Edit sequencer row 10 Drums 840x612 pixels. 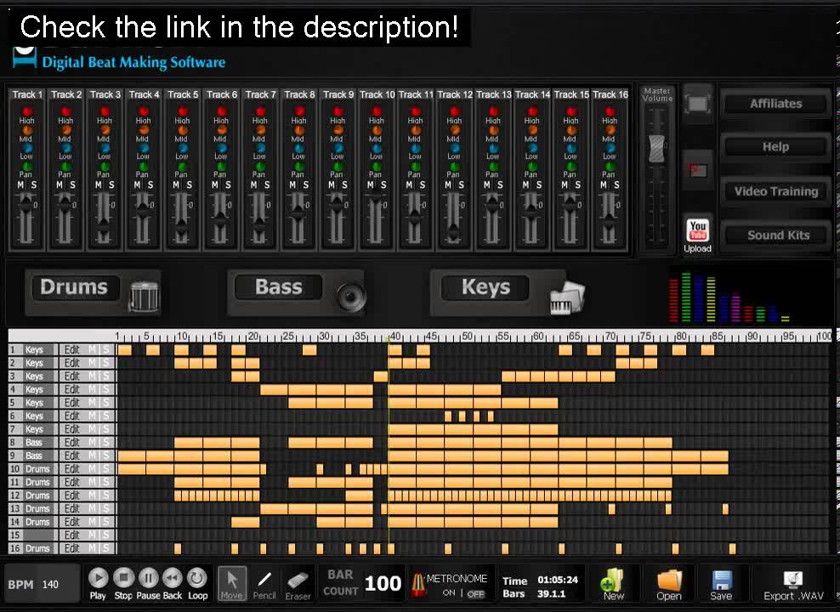coord(71,469)
